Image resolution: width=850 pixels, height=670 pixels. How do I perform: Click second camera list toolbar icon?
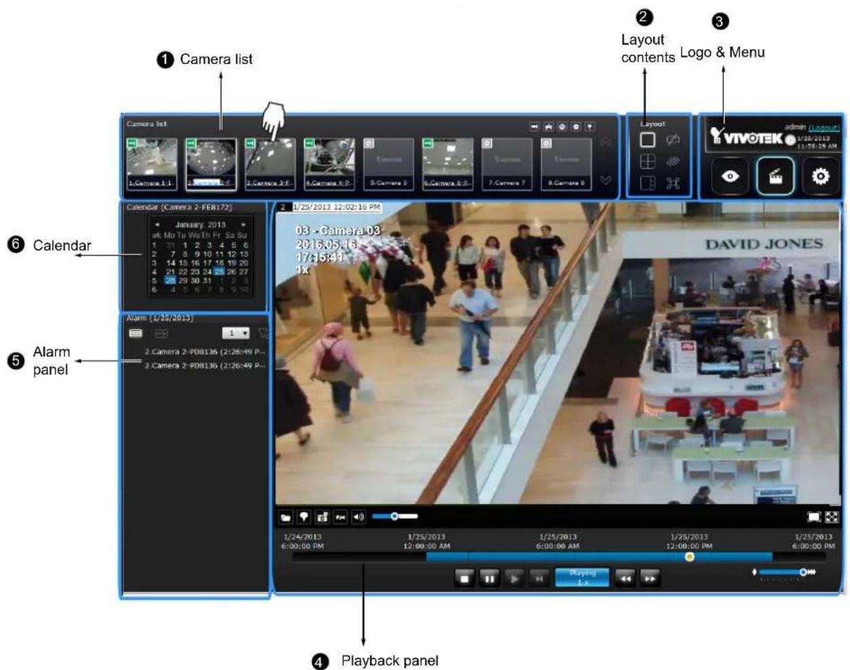click(x=549, y=126)
